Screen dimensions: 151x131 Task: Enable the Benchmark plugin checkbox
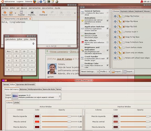click(107, 35)
